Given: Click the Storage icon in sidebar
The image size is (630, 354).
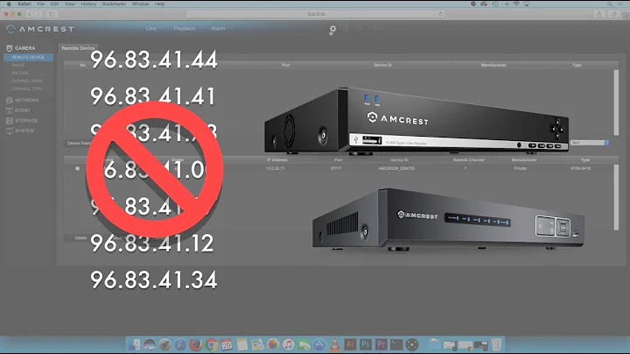Looking at the screenshot, I should (x=10, y=121).
